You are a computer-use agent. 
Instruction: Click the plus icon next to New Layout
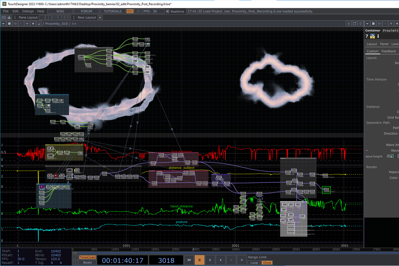tap(100, 17)
